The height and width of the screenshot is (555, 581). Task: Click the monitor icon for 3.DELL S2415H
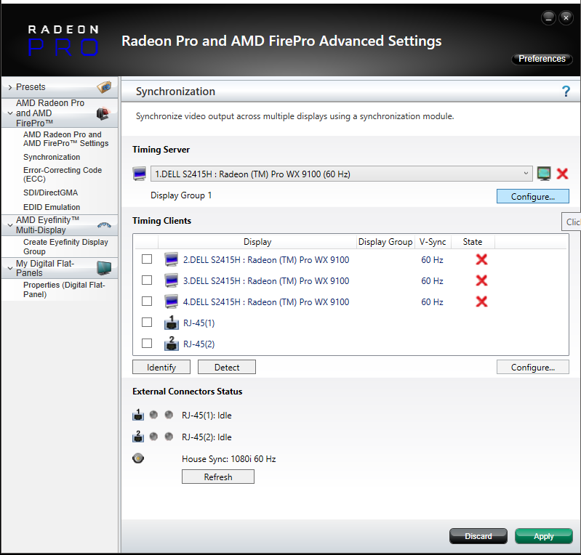[x=171, y=280]
